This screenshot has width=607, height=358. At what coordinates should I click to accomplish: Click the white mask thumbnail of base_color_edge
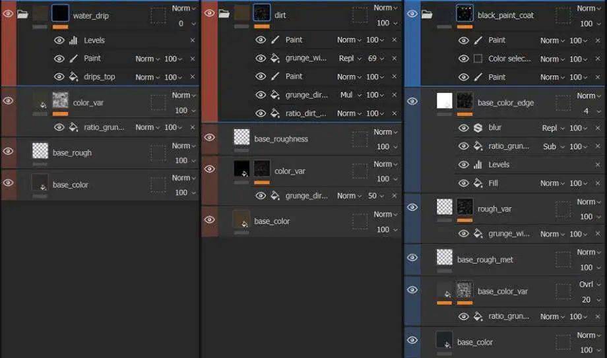(445, 100)
